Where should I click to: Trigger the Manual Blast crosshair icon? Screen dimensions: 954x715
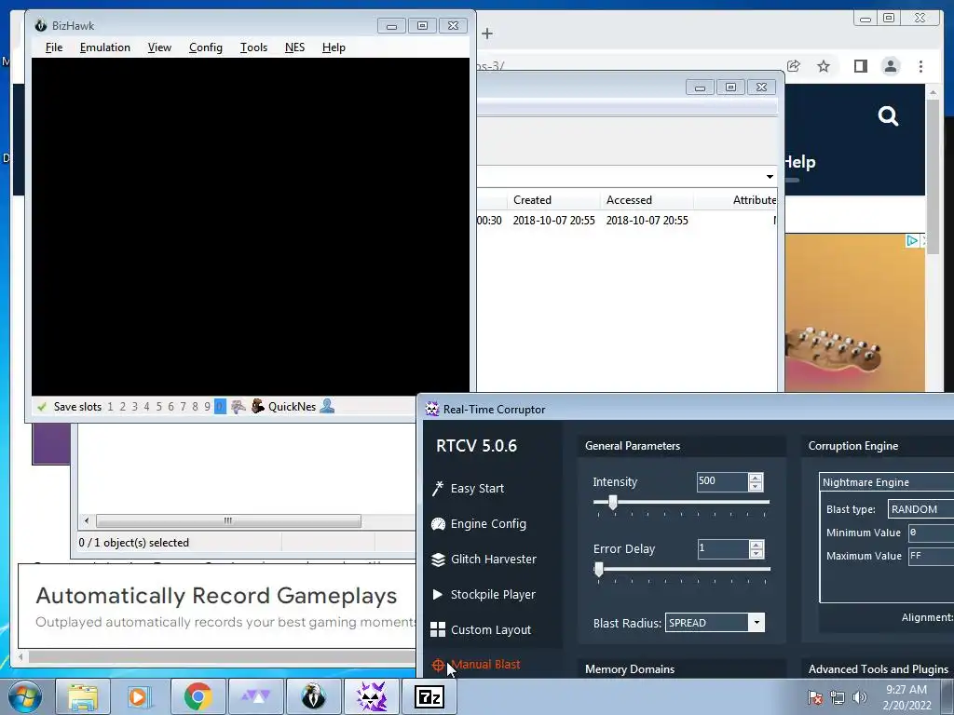click(438, 665)
